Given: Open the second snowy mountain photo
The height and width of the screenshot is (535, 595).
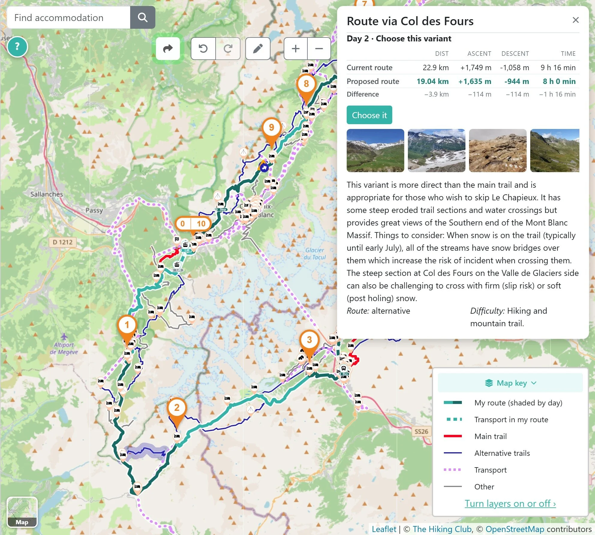Looking at the screenshot, I should (436, 151).
